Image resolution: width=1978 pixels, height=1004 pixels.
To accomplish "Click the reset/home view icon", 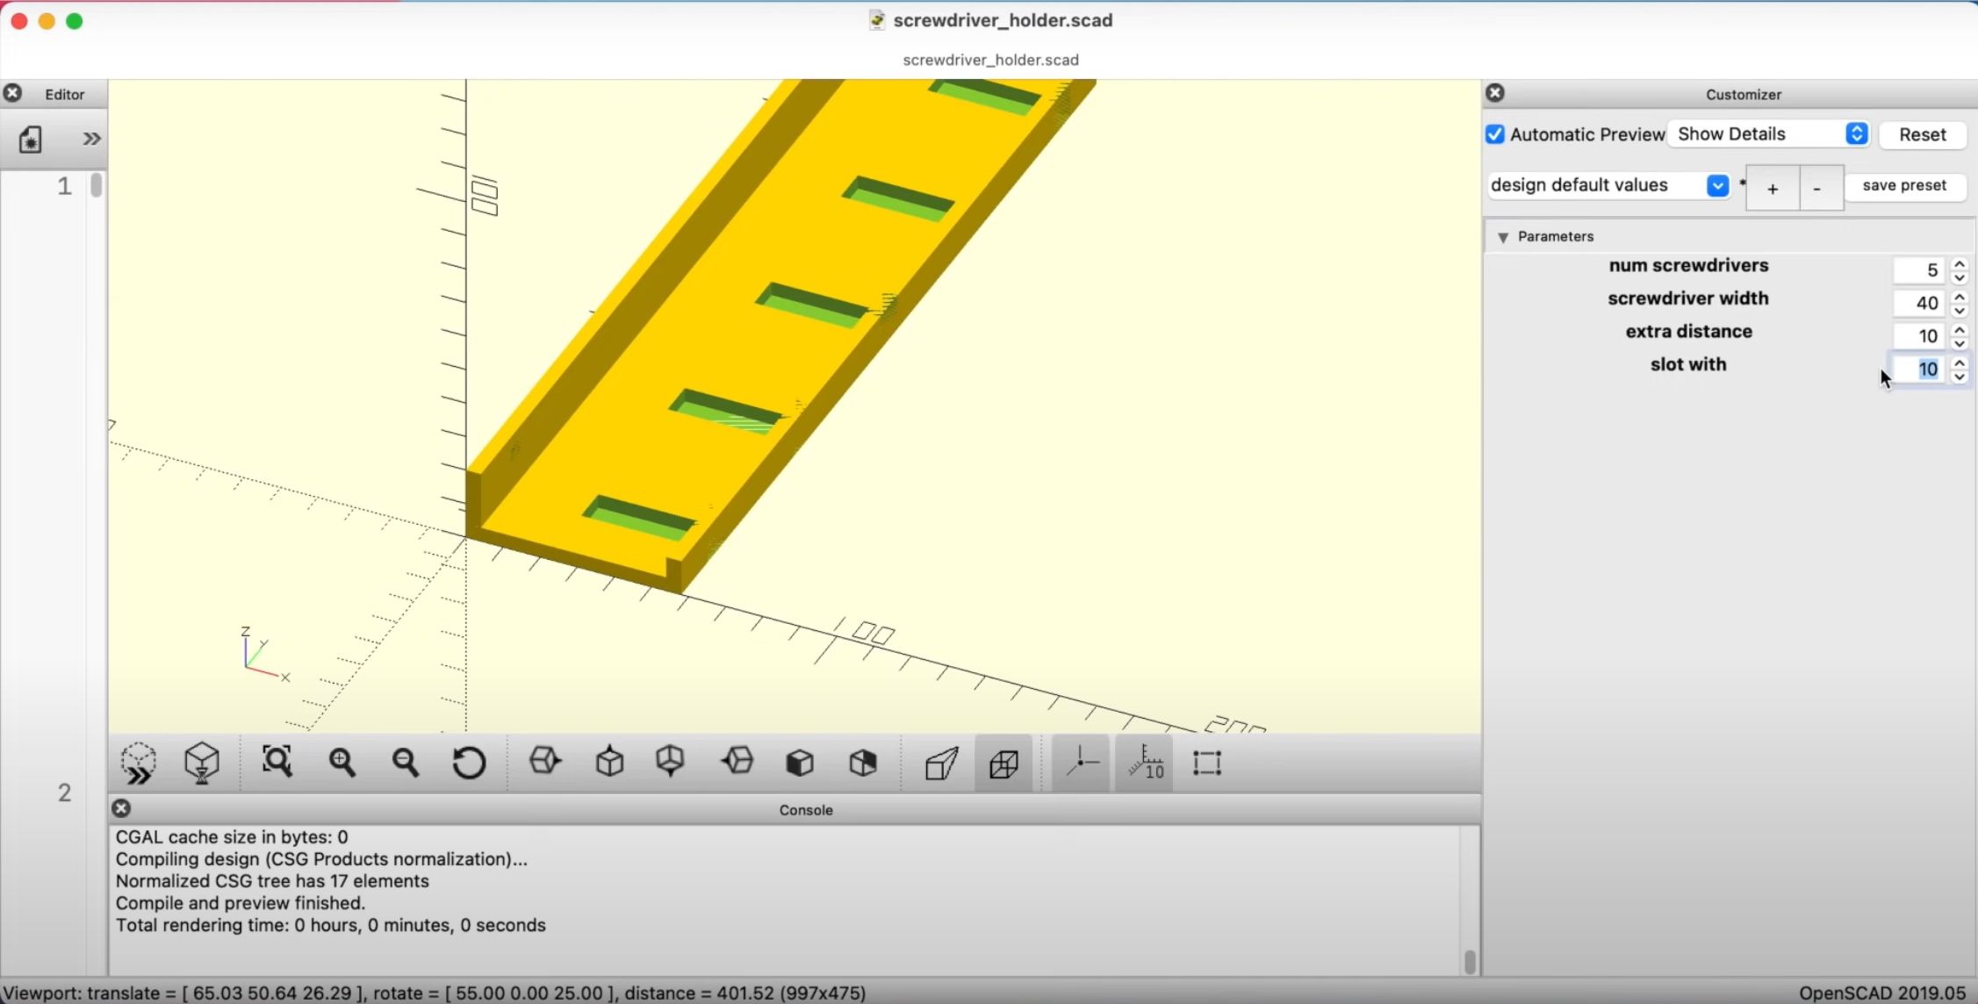I will click(469, 764).
